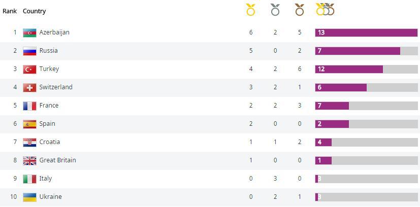The height and width of the screenshot is (207, 420).
Task: Click the Azerbaijan flag icon
Action: (x=29, y=32)
